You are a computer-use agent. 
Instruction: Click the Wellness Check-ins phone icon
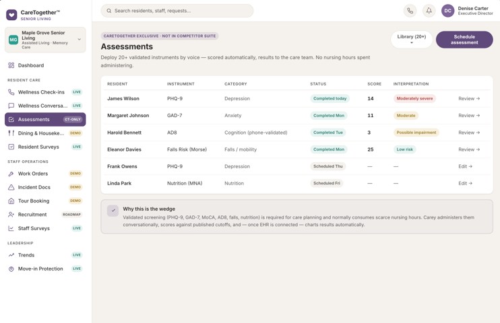[11, 92]
